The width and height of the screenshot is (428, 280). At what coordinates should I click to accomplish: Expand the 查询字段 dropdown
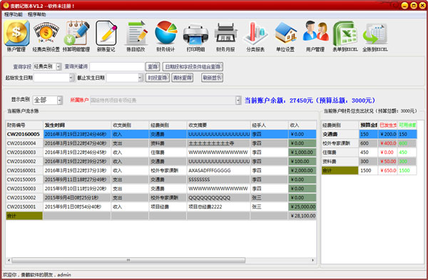pyautogui.click(x=58, y=66)
